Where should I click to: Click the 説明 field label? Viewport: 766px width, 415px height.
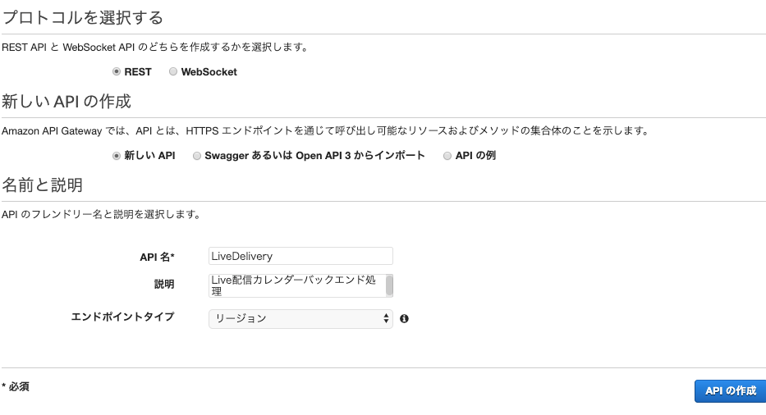pyautogui.click(x=164, y=284)
